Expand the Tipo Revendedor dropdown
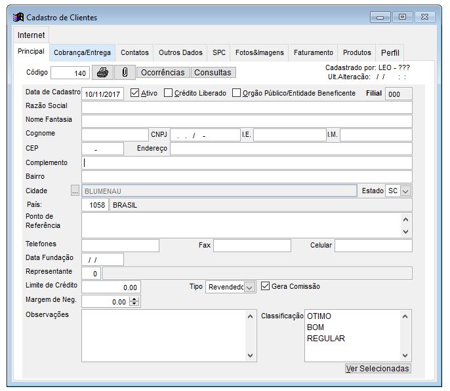The width and height of the screenshot is (450, 391). pos(249,287)
